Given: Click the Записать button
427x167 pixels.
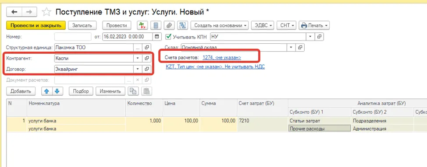Looking at the screenshot, I should pos(82,25).
